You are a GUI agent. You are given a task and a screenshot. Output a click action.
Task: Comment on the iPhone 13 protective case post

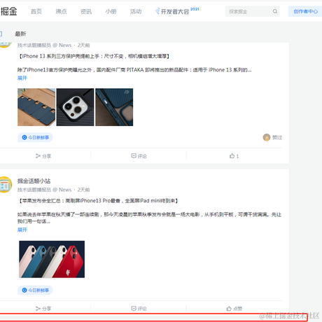[139, 156]
